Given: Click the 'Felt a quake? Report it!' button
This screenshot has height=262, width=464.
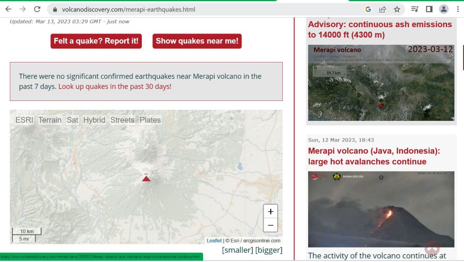Looking at the screenshot, I should [x=96, y=41].
